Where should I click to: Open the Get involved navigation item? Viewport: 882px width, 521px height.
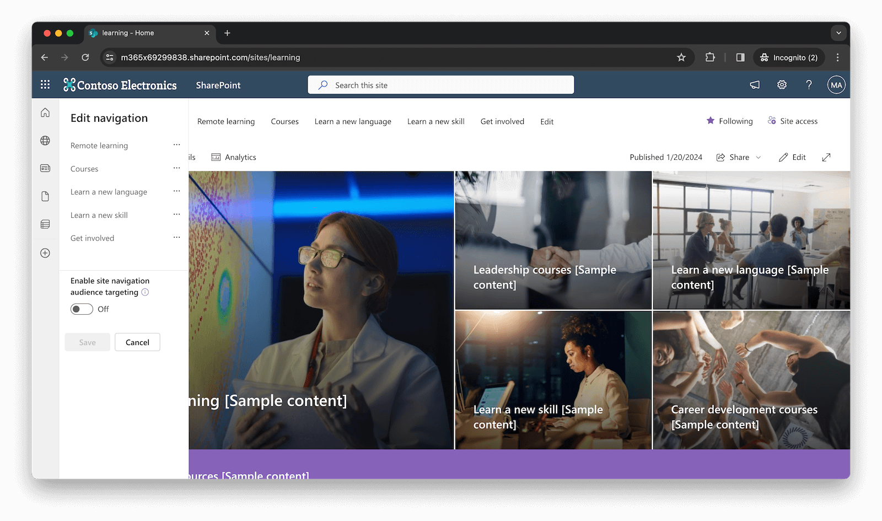point(502,121)
